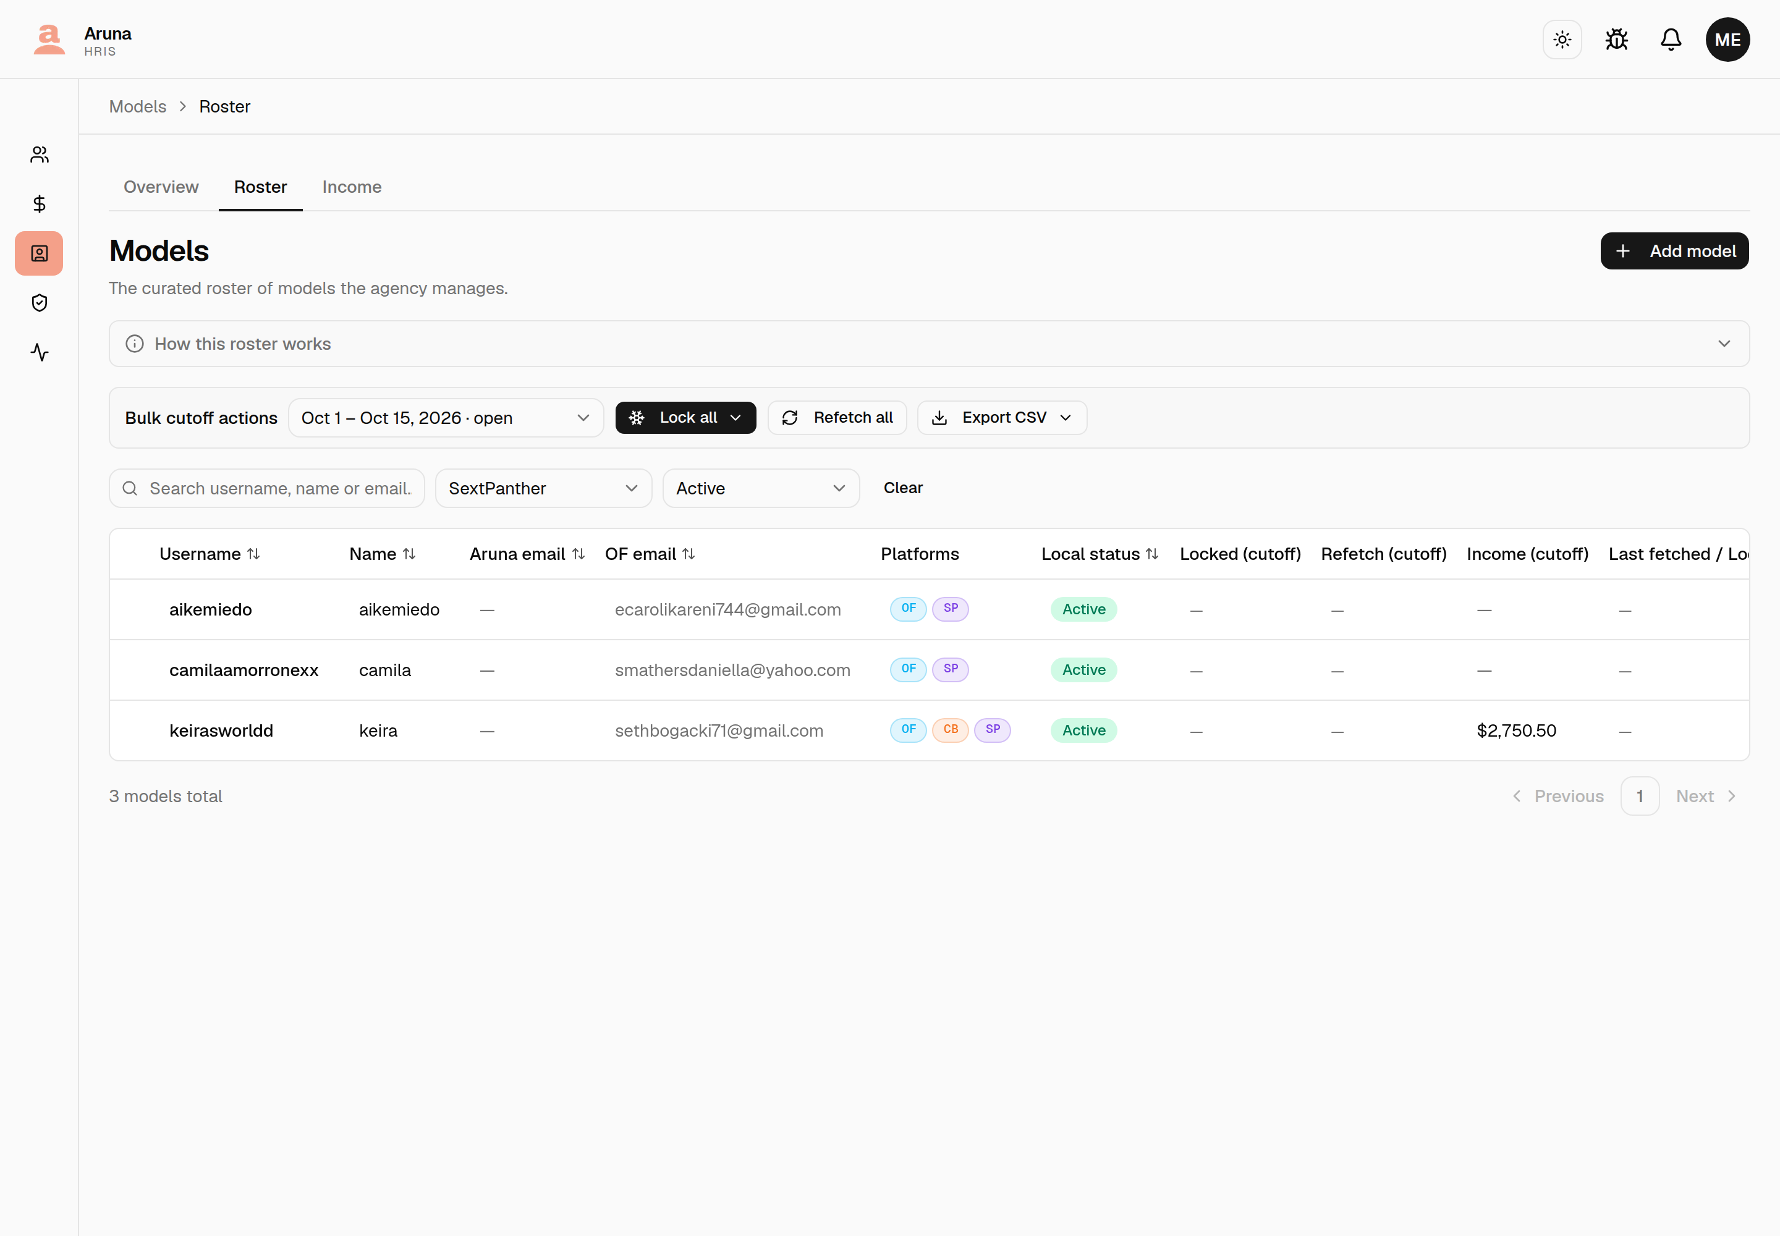The width and height of the screenshot is (1780, 1236).
Task: Go to Models breadcrumb
Action: (138, 107)
